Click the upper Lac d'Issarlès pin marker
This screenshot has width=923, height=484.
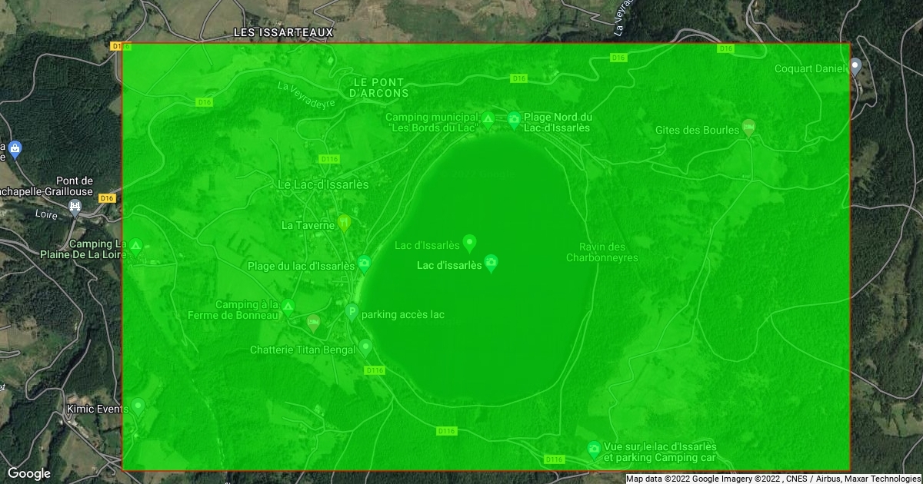(x=469, y=243)
